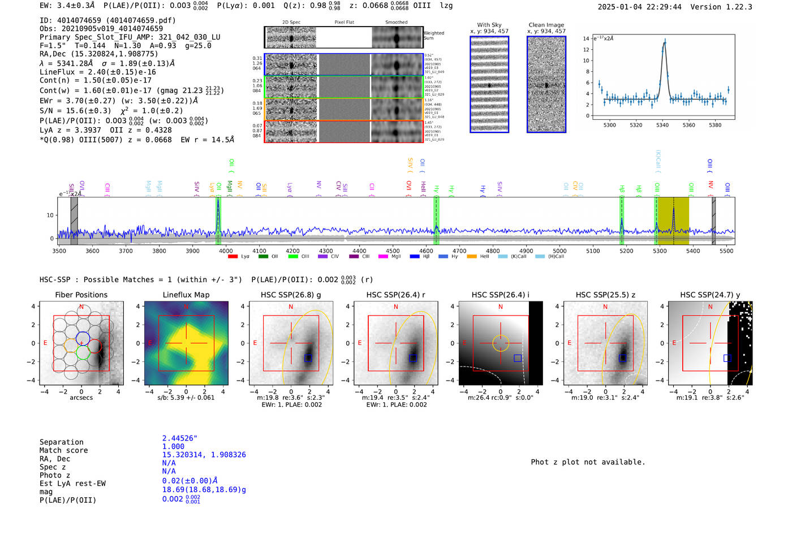Click the Primary Spec_Slot_IFU_AMP line
The width and height of the screenshot is (792, 539).
(130, 37)
